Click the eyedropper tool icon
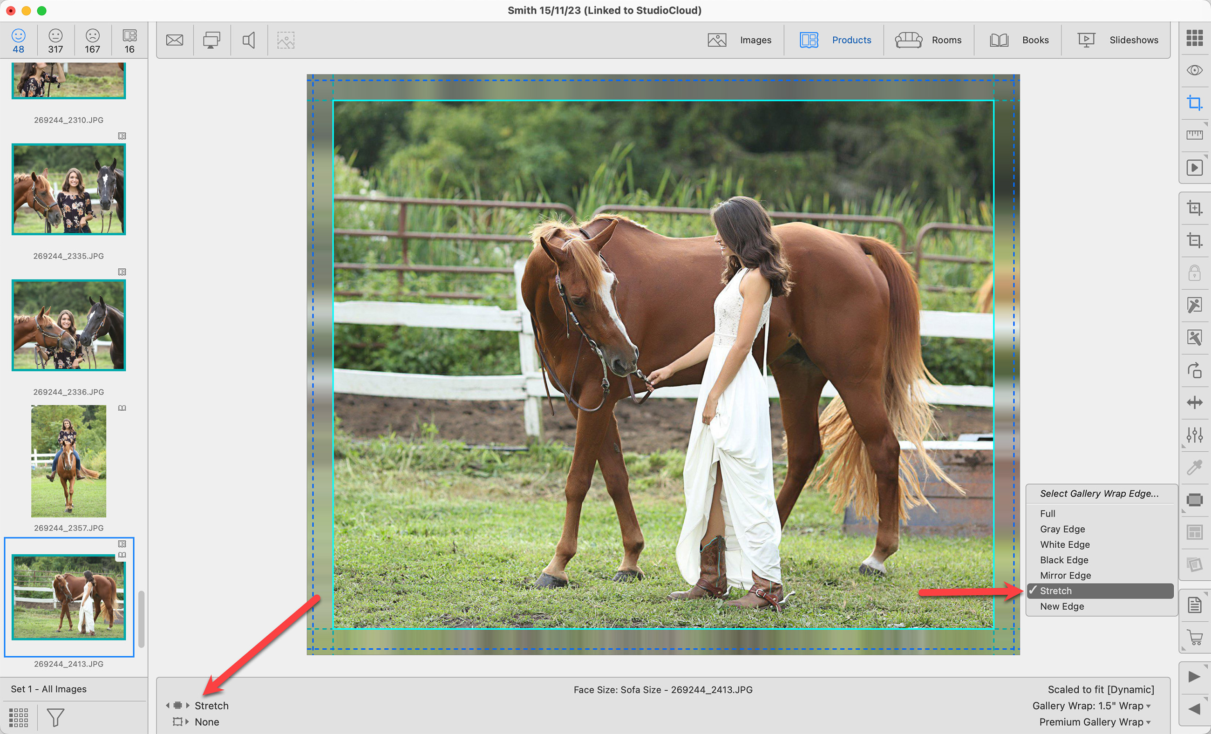 [x=1194, y=467]
